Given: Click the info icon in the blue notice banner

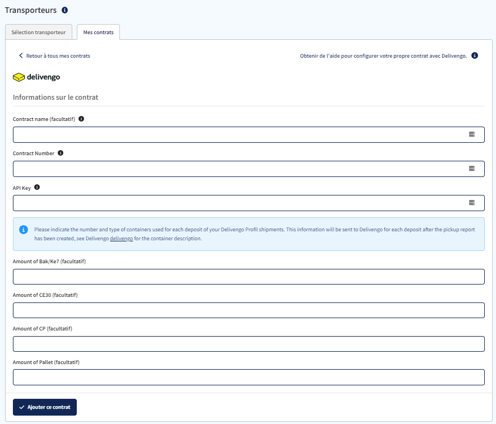Looking at the screenshot, I should (22, 229).
